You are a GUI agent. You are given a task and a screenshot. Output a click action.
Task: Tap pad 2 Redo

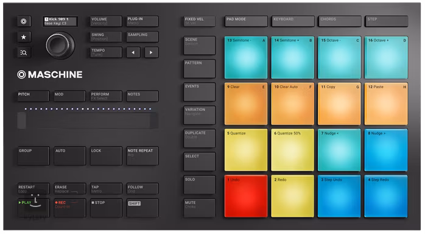click(293, 196)
